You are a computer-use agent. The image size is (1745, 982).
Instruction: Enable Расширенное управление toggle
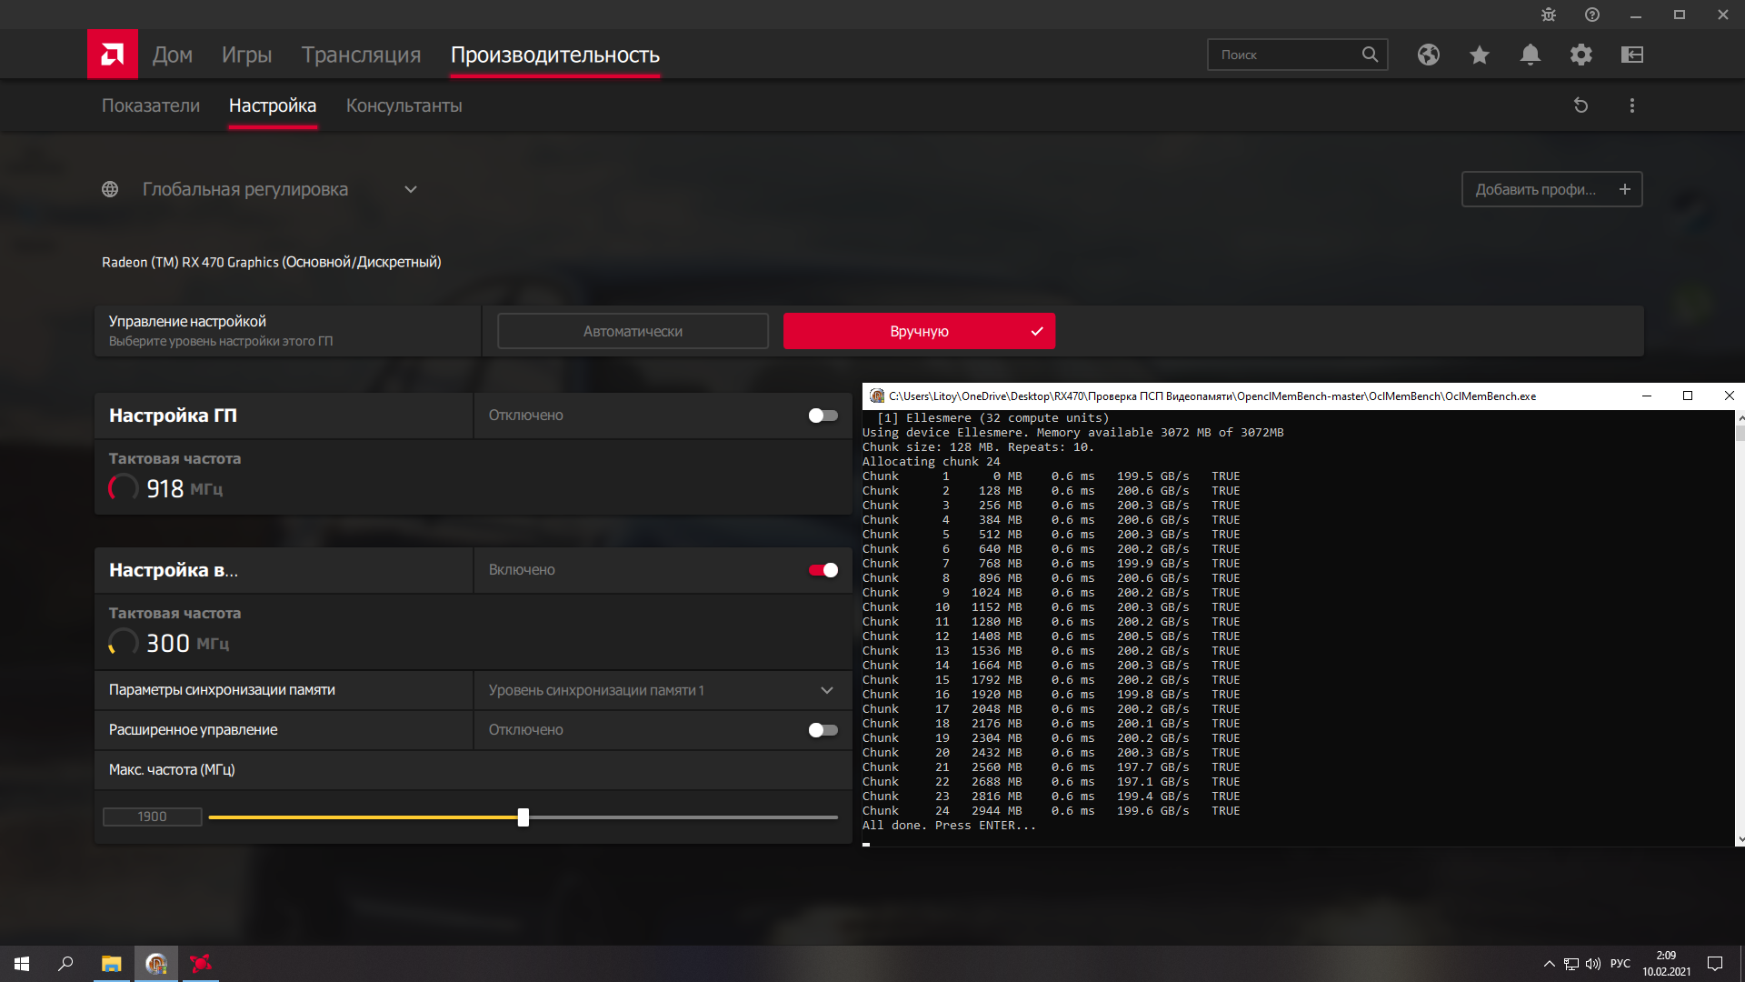(x=823, y=730)
